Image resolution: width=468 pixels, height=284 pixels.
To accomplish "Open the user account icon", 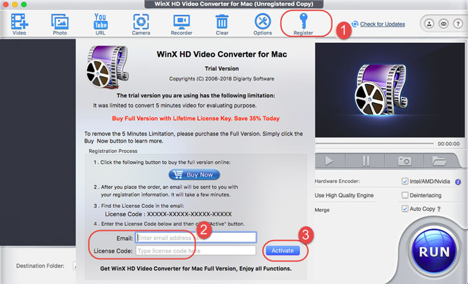I will click(429, 24).
